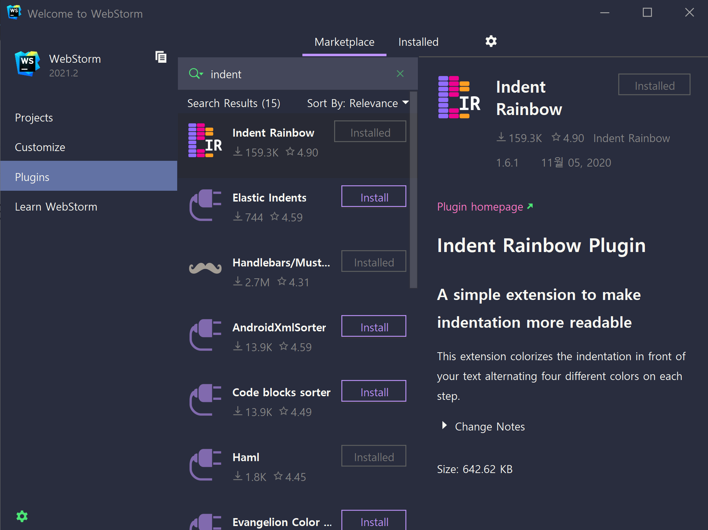The image size is (708, 530).
Task: Click the Handlebars/Mustache mustache icon
Action: pos(205,268)
